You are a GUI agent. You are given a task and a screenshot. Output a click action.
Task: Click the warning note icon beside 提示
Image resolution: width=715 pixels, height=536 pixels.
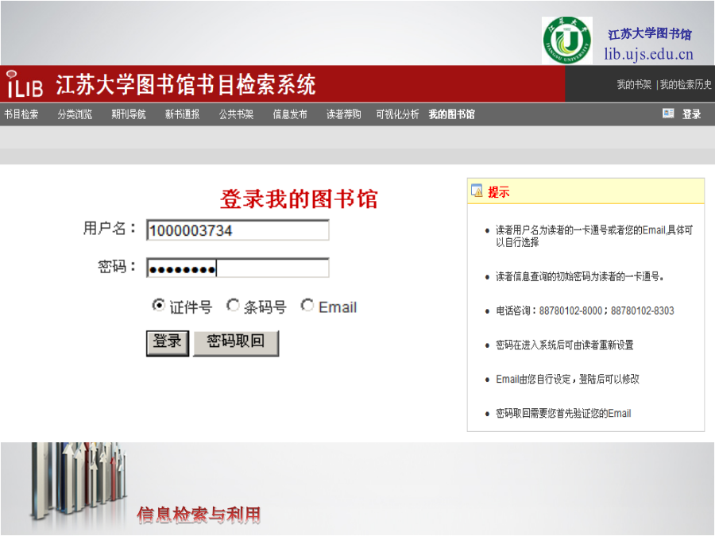click(477, 190)
